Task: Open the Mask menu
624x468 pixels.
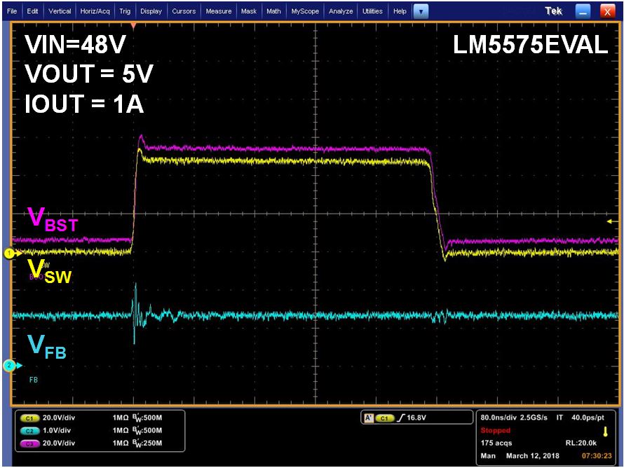Action: tap(249, 11)
